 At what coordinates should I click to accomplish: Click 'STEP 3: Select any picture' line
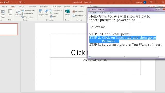click(x=126, y=45)
